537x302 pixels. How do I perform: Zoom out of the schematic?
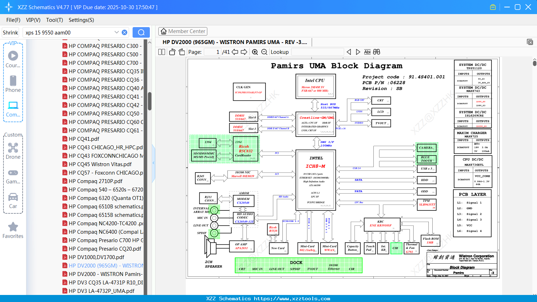[x=264, y=52]
